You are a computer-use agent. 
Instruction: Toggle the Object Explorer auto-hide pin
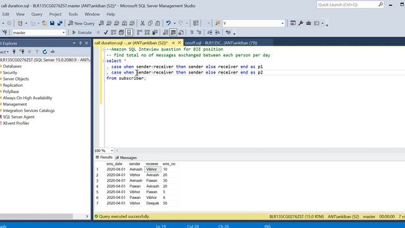(x=80, y=43)
